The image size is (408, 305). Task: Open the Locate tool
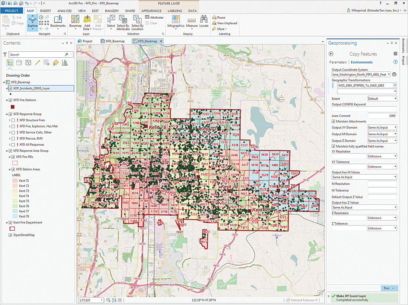(204, 21)
